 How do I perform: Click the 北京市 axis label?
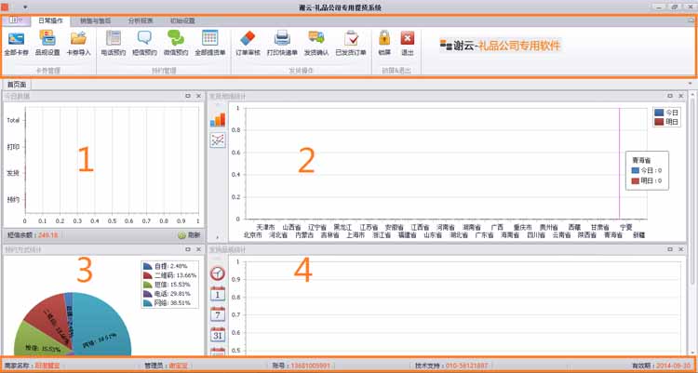click(253, 235)
